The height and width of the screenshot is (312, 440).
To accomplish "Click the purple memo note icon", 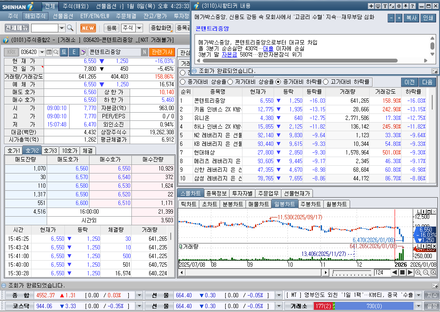I will [x=83, y=52].
